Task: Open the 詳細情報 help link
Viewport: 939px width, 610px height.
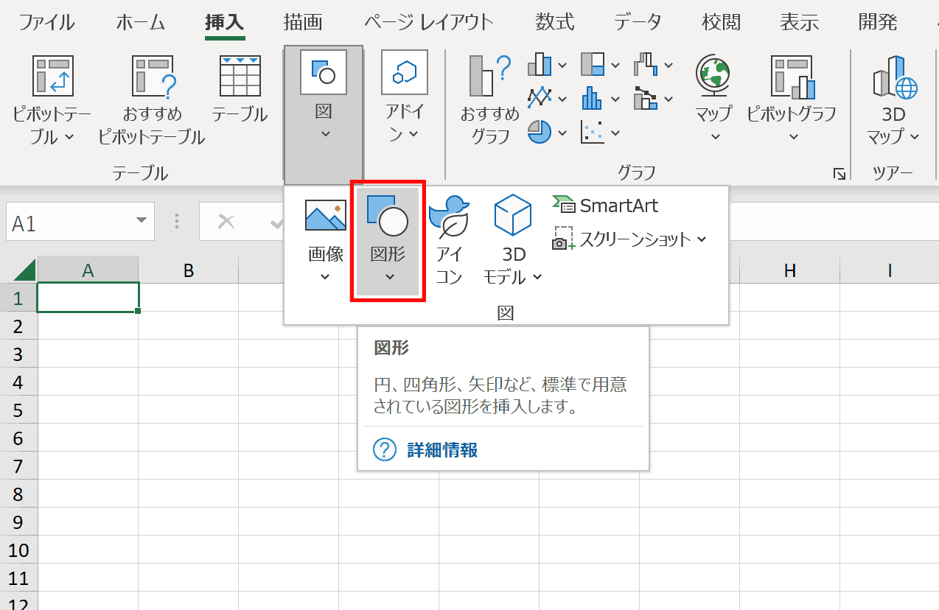Action: 442,449
